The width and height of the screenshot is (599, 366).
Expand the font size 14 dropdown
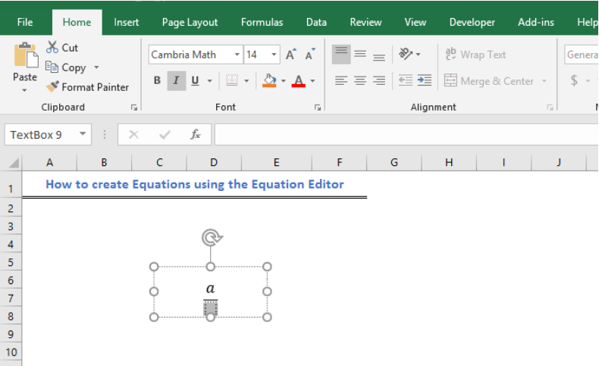coord(274,55)
